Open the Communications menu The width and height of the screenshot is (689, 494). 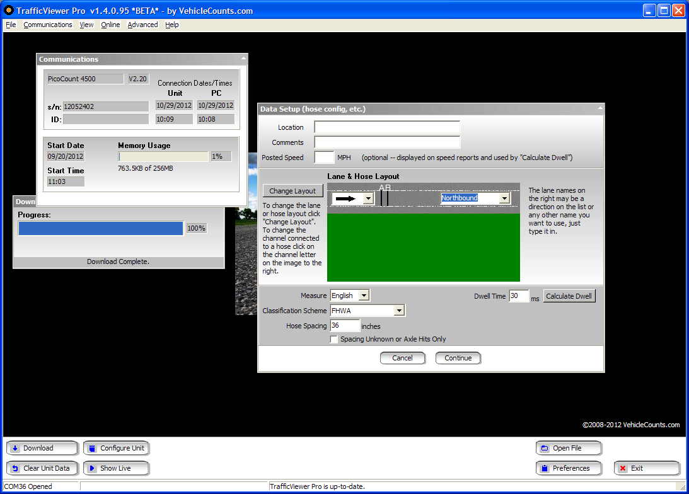point(47,25)
